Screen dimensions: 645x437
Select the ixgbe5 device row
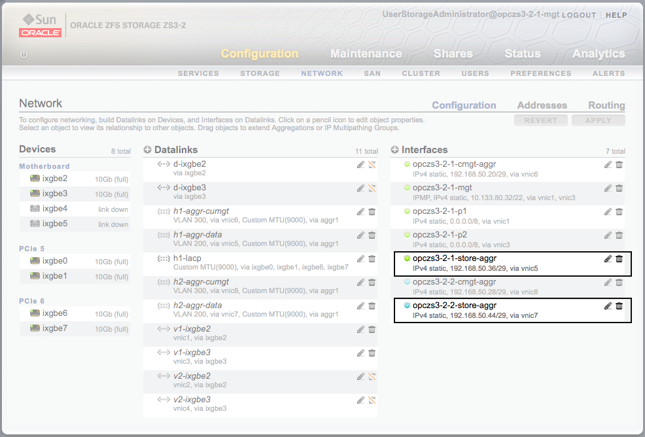pos(75,224)
